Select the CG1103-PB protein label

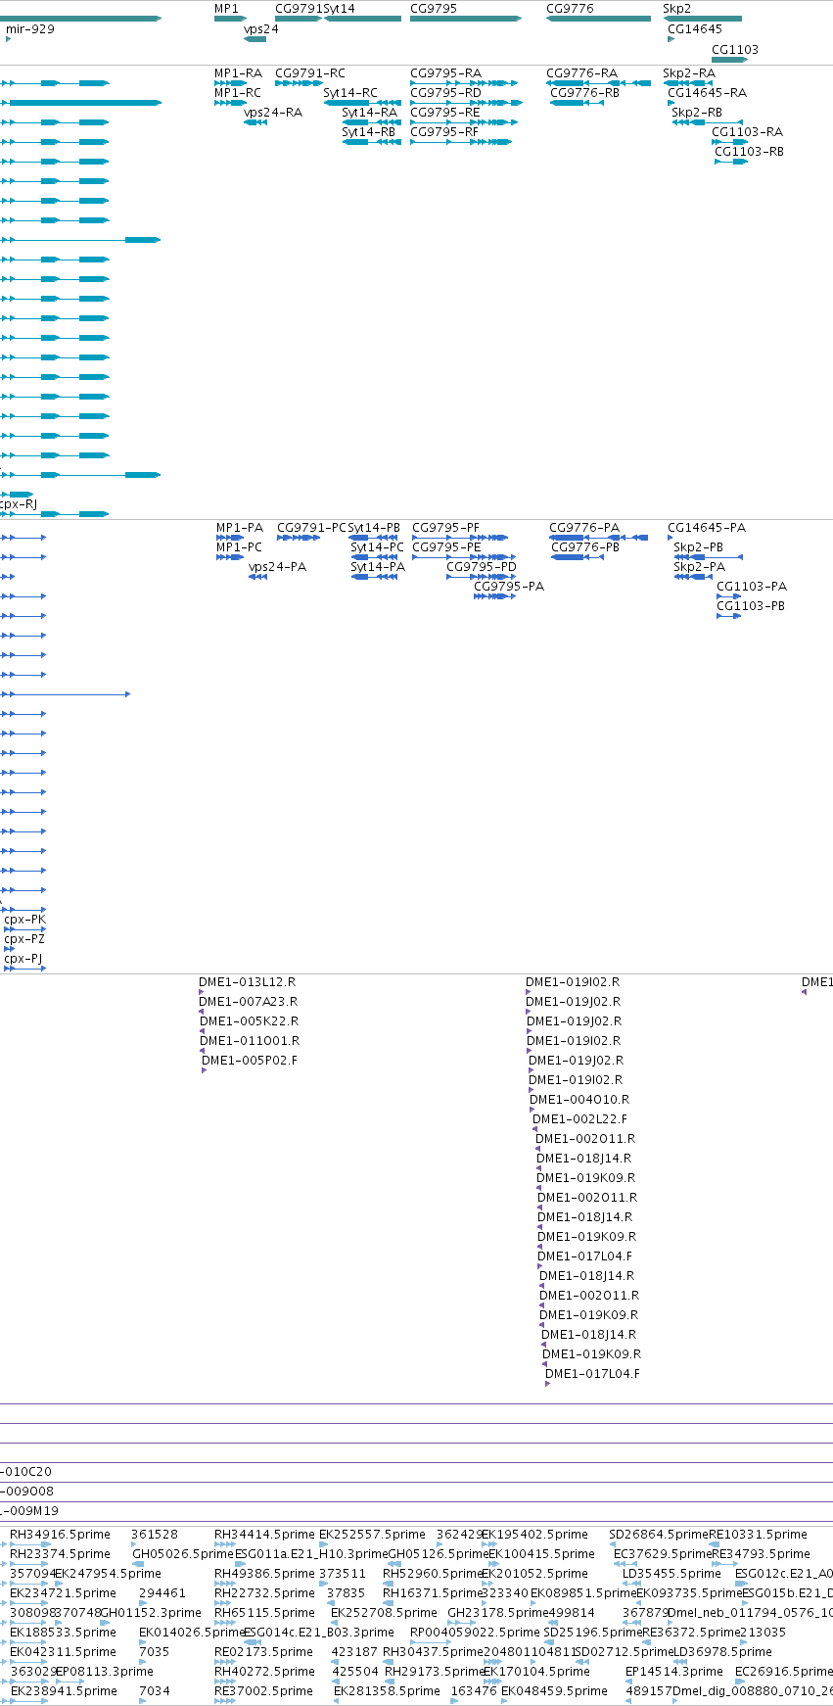coord(751,606)
